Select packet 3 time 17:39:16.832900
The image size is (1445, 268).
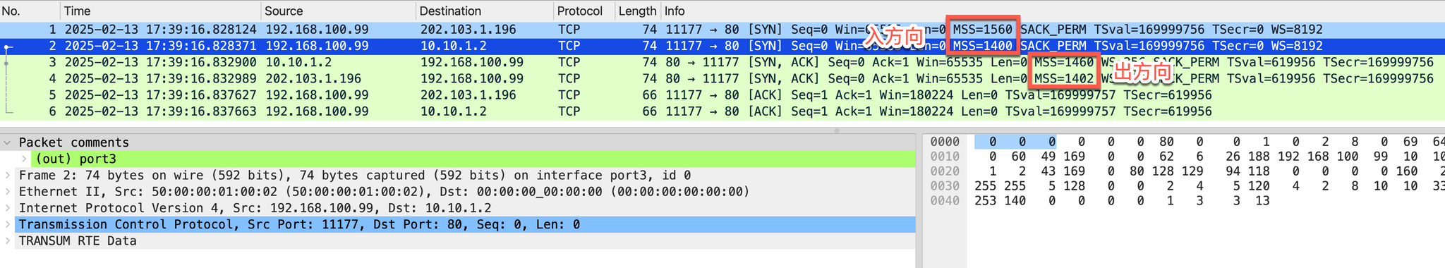point(160,62)
